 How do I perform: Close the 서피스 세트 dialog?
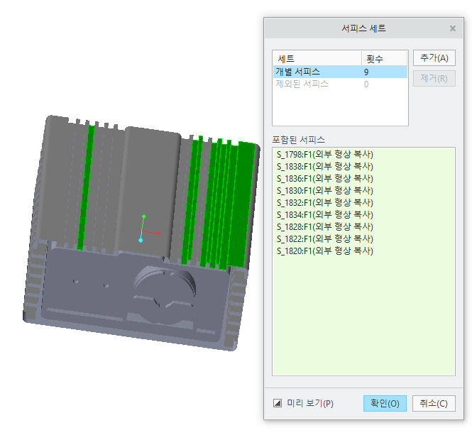452,28
